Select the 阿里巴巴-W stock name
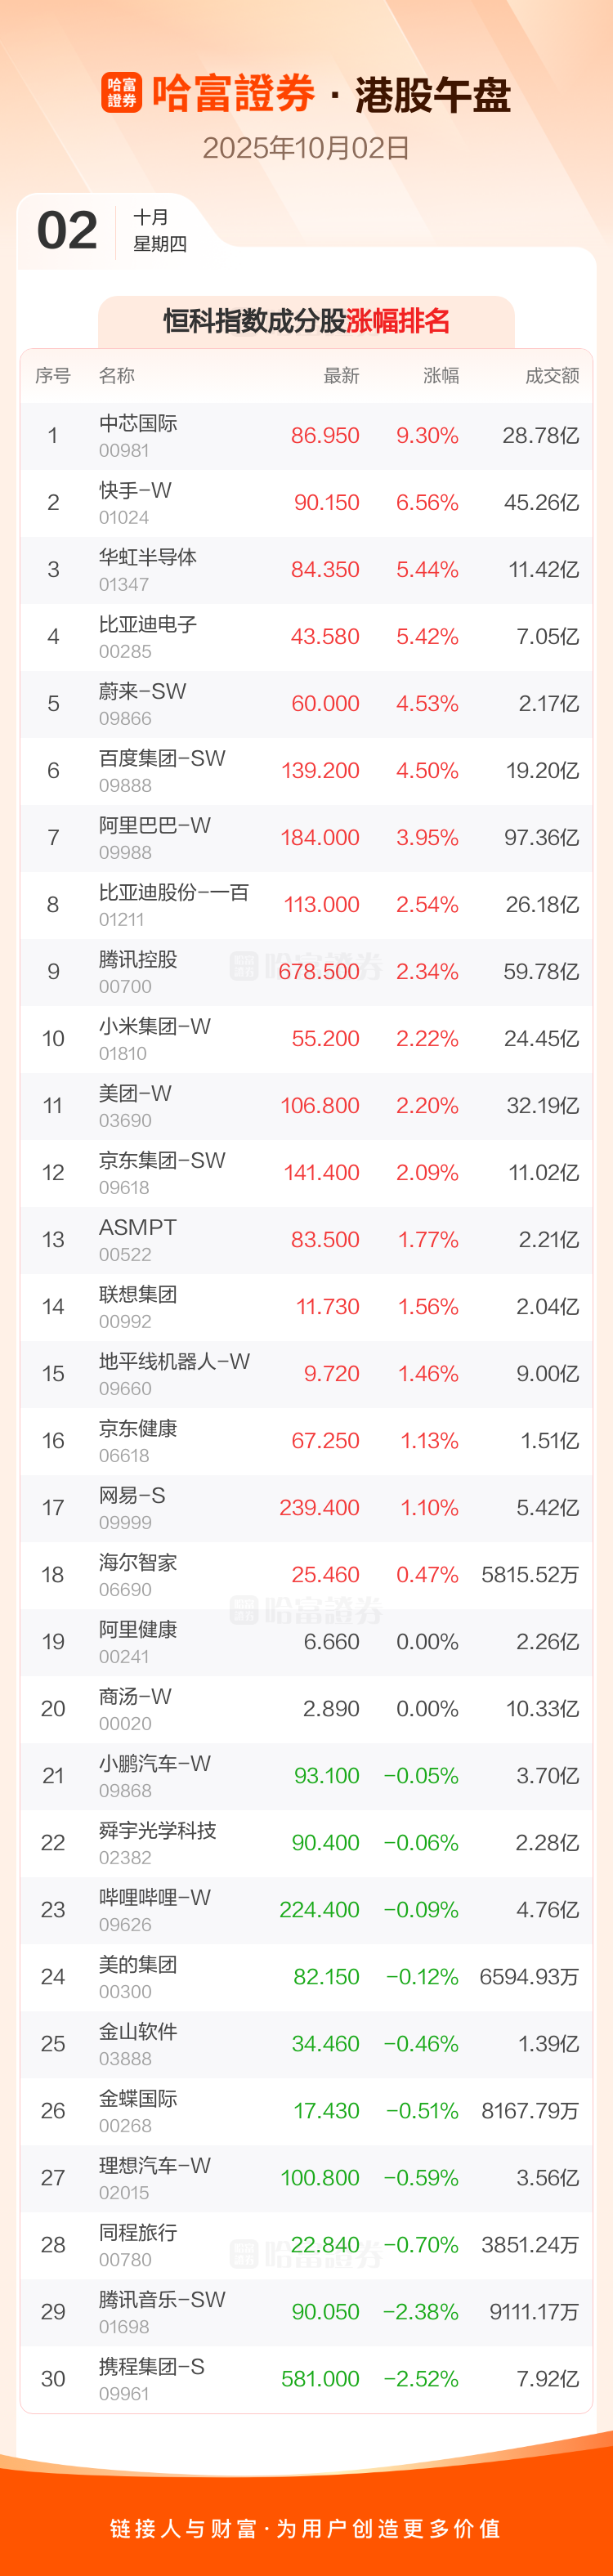The width and height of the screenshot is (613, 2576). [x=154, y=826]
